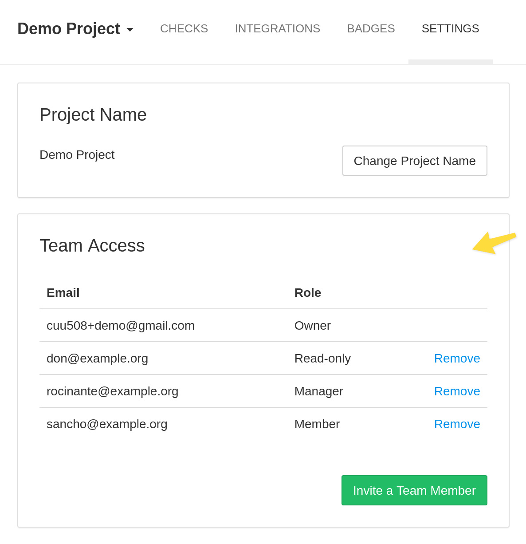Screen dimensions: 526x544
Task: Select the project name text Demo Project
Action: pos(77,154)
